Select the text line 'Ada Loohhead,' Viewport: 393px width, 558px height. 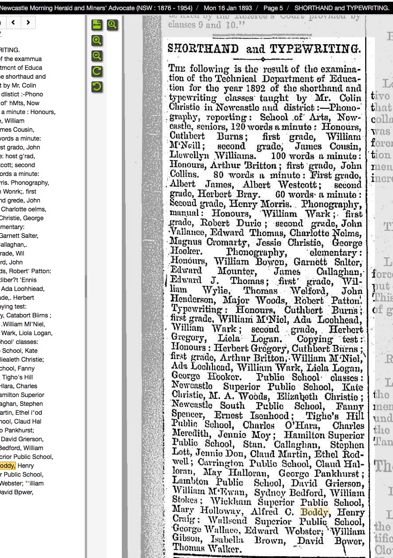click(22, 289)
